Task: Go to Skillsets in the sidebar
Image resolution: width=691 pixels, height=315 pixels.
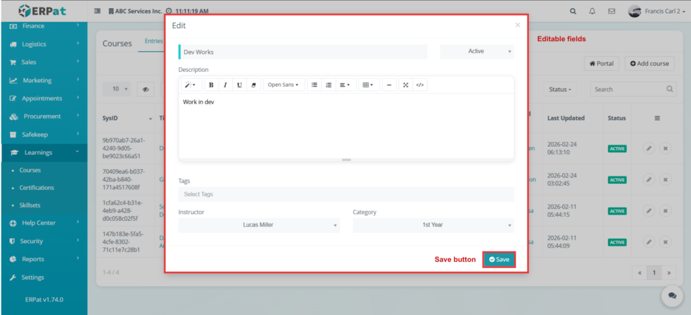Action: click(x=30, y=205)
